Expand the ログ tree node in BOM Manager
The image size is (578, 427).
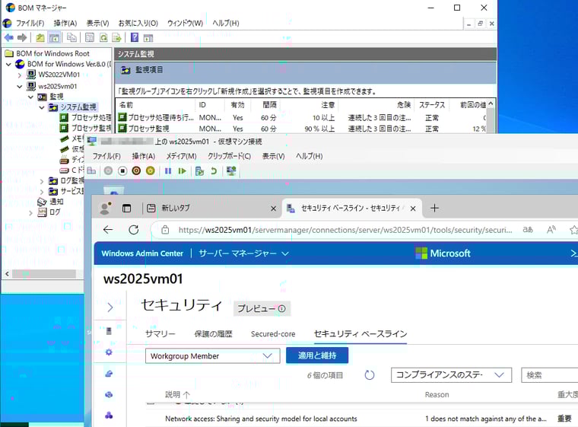point(30,212)
